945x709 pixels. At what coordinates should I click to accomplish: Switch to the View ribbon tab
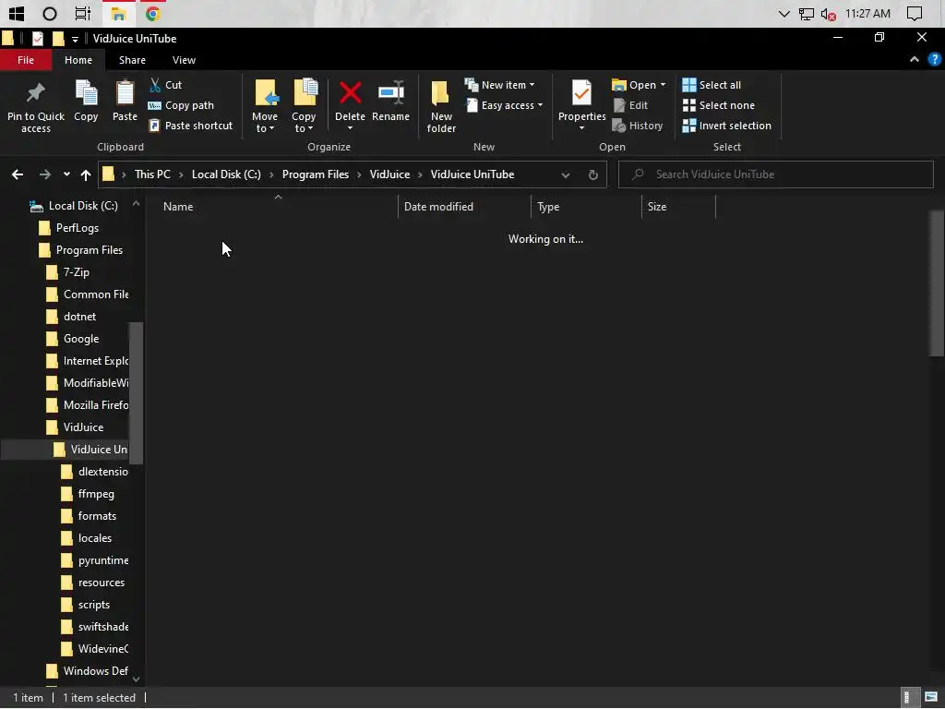(184, 60)
